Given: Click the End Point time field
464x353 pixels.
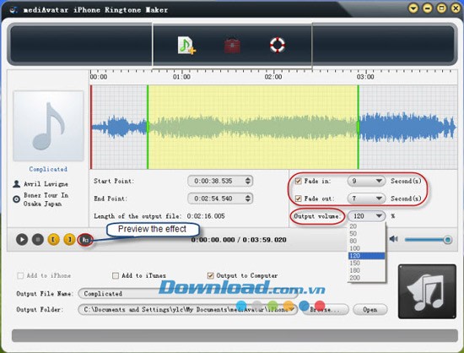Looking at the screenshot, I should click(220, 198).
